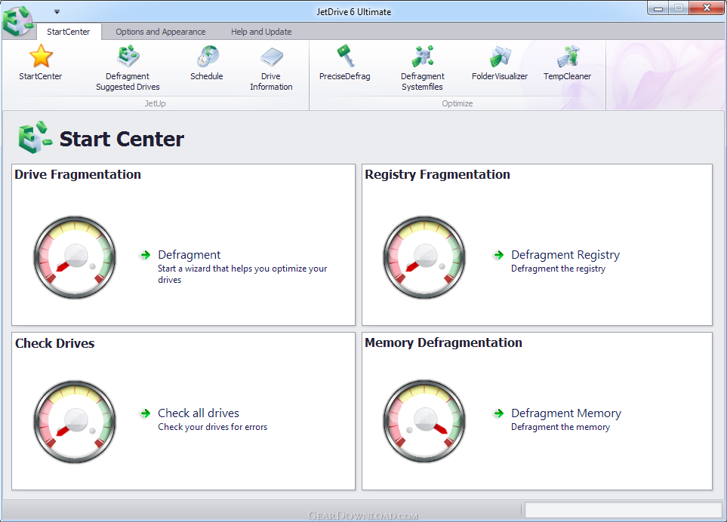The height and width of the screenshot is (522, 727).
Task: Click the 'Start a wizard that helps' description
Action: click(242, 274)
